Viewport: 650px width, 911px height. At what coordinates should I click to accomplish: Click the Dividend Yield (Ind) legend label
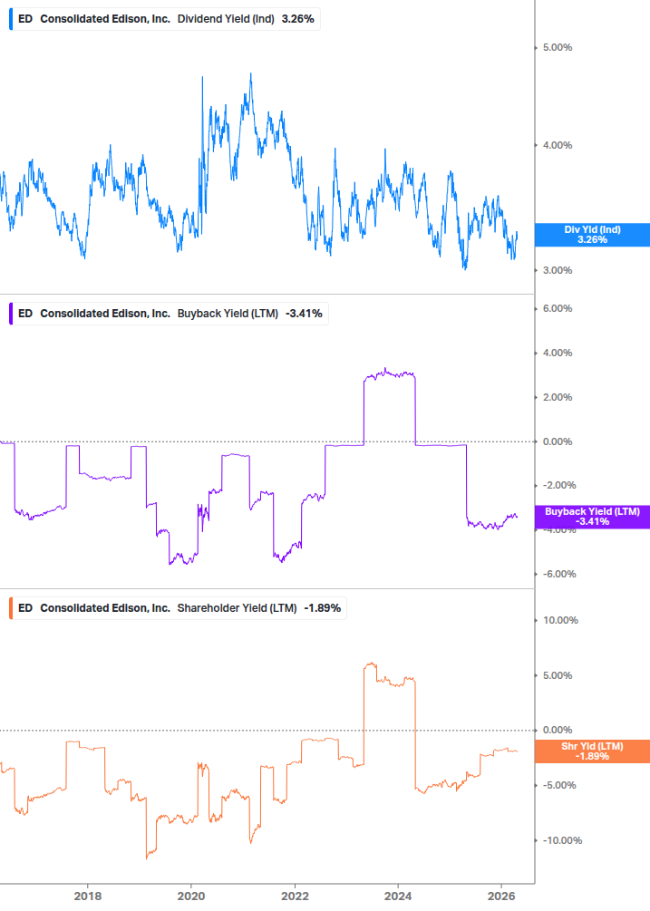226,19
